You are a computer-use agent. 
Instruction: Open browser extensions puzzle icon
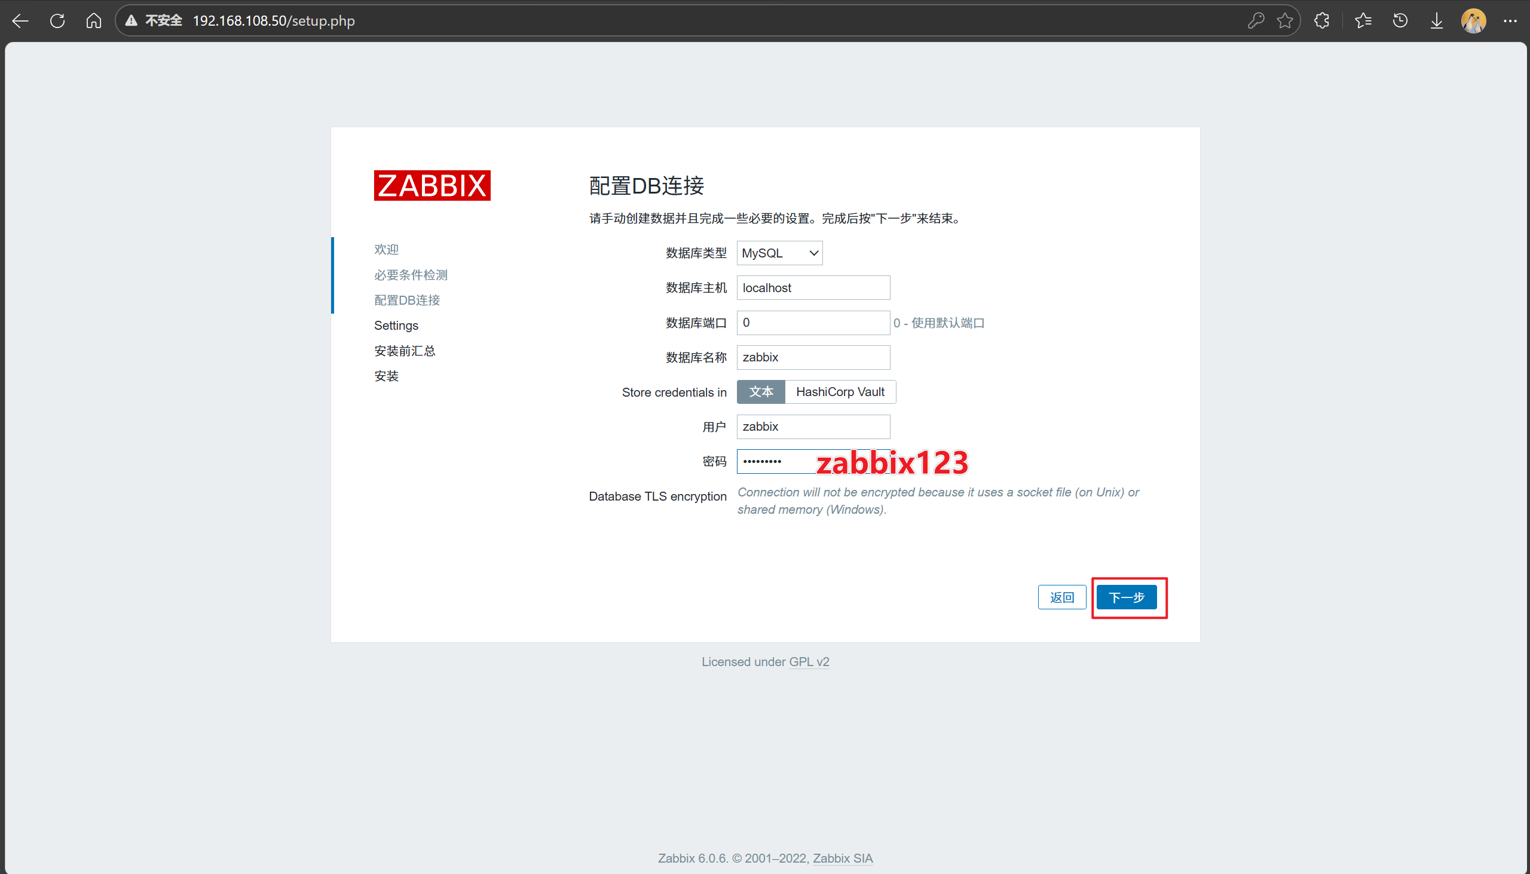click(1321, 21)
